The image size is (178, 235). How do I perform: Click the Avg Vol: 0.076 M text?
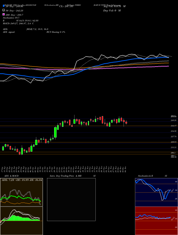point(114,6)
